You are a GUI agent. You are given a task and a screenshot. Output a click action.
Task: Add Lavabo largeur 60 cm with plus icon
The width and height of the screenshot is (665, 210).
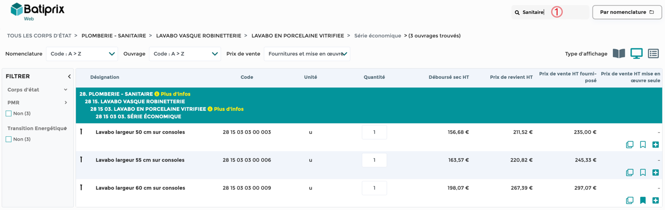click(x=656, y=200)
